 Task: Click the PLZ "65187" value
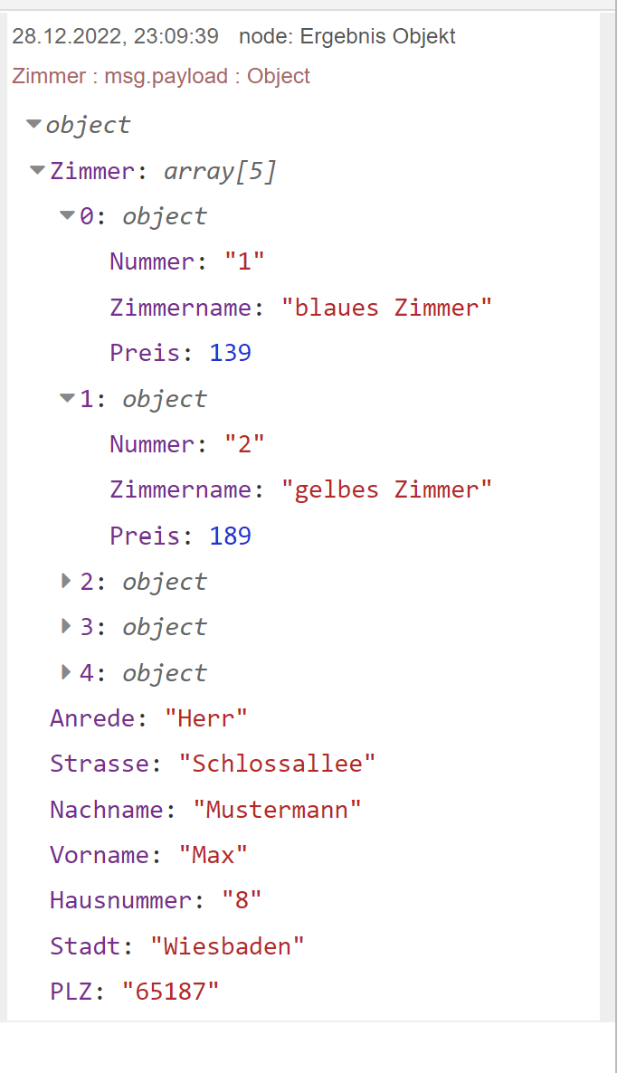click(x=170, y=992)
